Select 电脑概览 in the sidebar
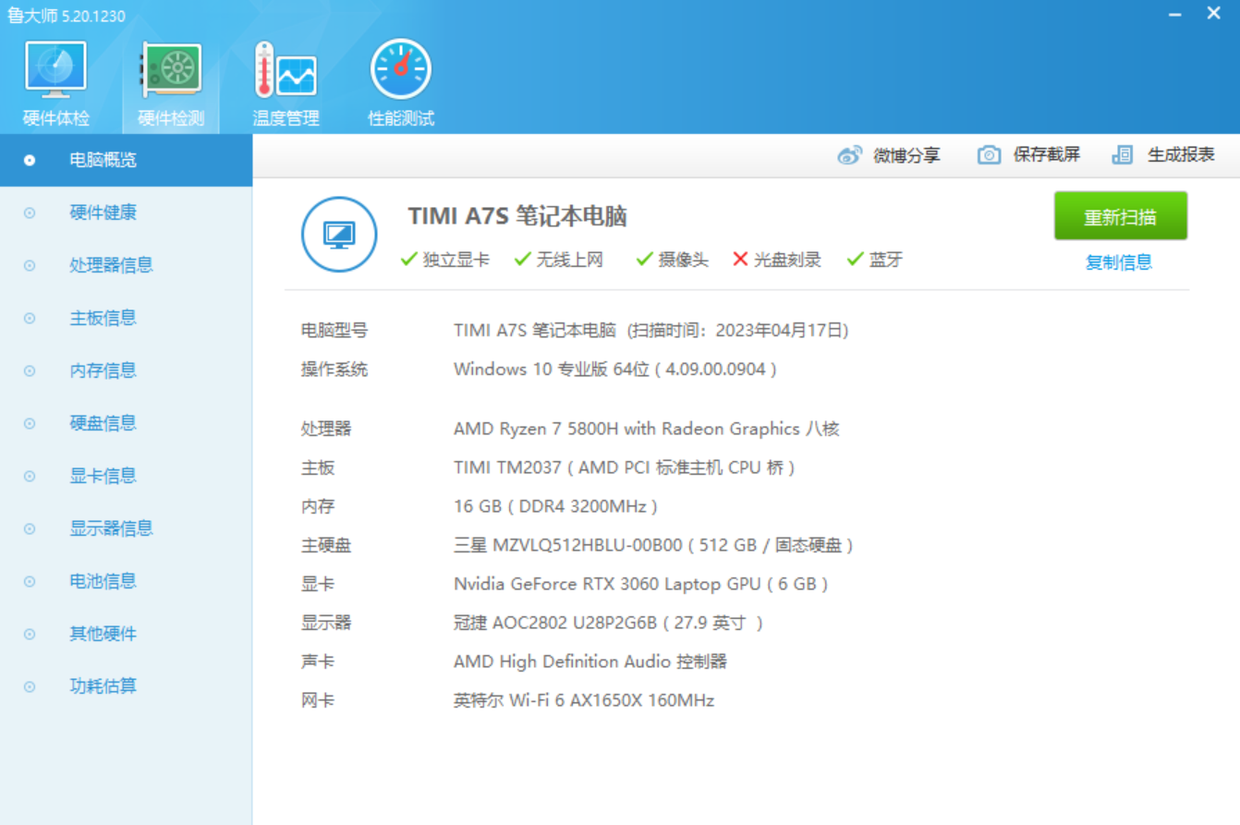 click(x=126, y=160)
